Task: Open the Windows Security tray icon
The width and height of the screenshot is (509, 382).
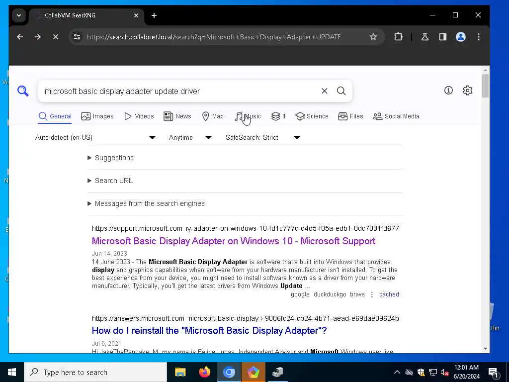Action: point(421,372)
